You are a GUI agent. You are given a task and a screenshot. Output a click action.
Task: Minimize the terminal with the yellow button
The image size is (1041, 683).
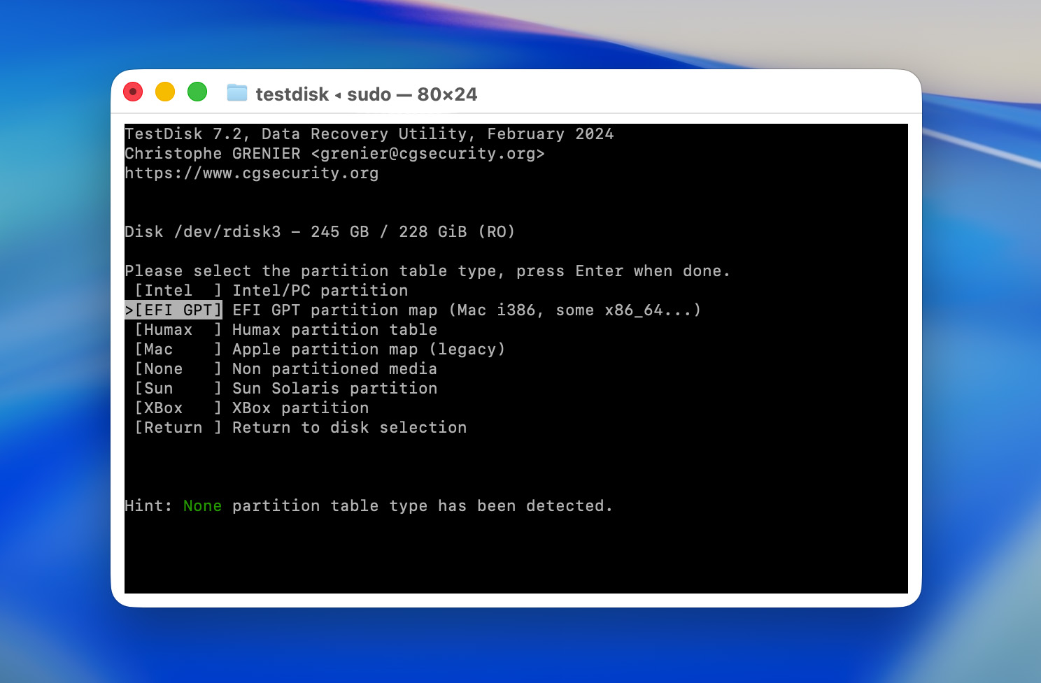coord(165,92)
